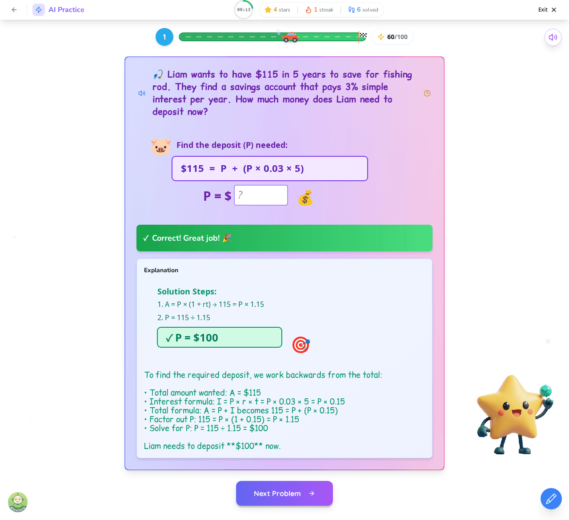The height and width of the screenshot is (520, 569).
Task: Click the $115 formula box
Action: pyautogui.click(x=270, y=169)
